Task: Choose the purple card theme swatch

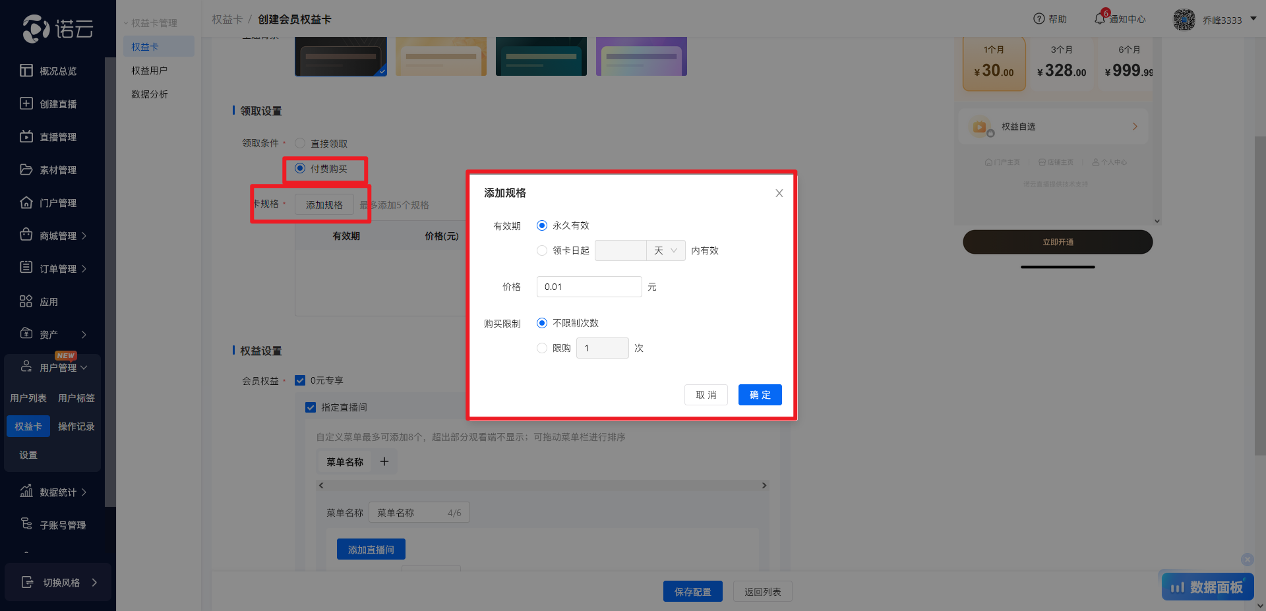Action: click(x=641, y=57)
